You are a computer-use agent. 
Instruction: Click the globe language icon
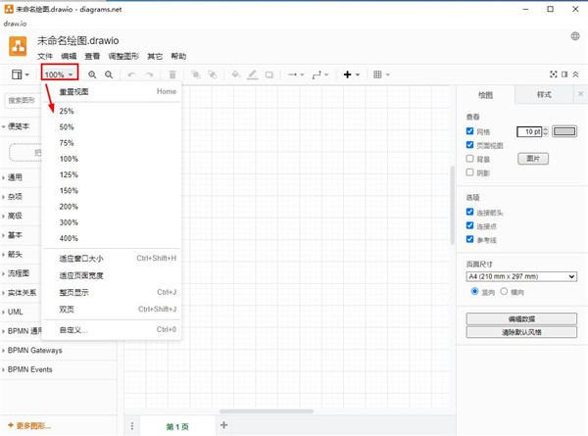coord(574,36)
